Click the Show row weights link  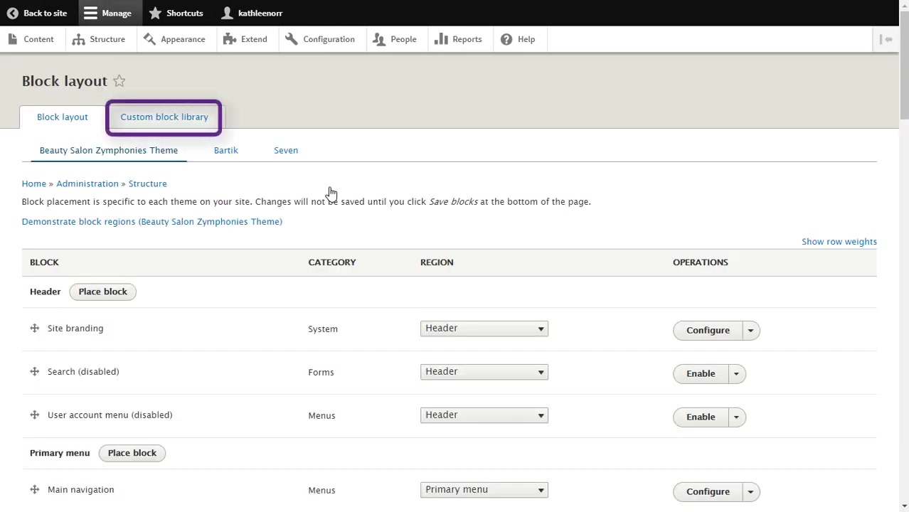tap(839, 241)
